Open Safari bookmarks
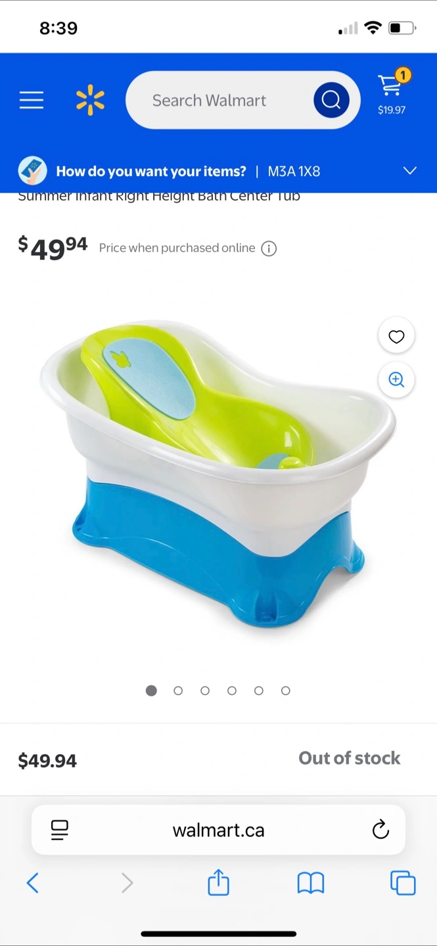437x946 pixels. (x=311, y=884)
